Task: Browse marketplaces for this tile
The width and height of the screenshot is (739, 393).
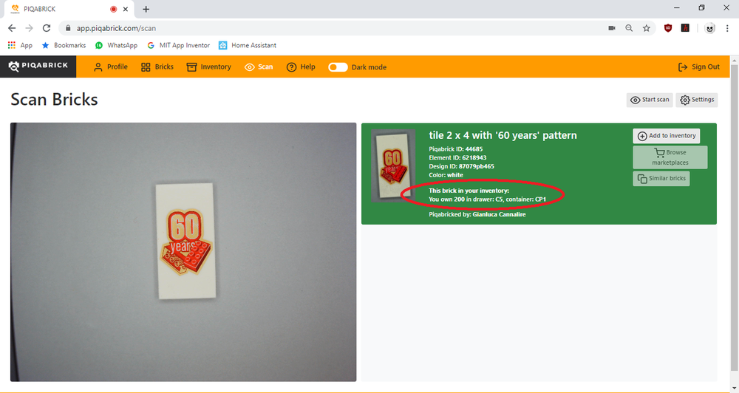Action: pyautogui.click(x=670, y=157)
